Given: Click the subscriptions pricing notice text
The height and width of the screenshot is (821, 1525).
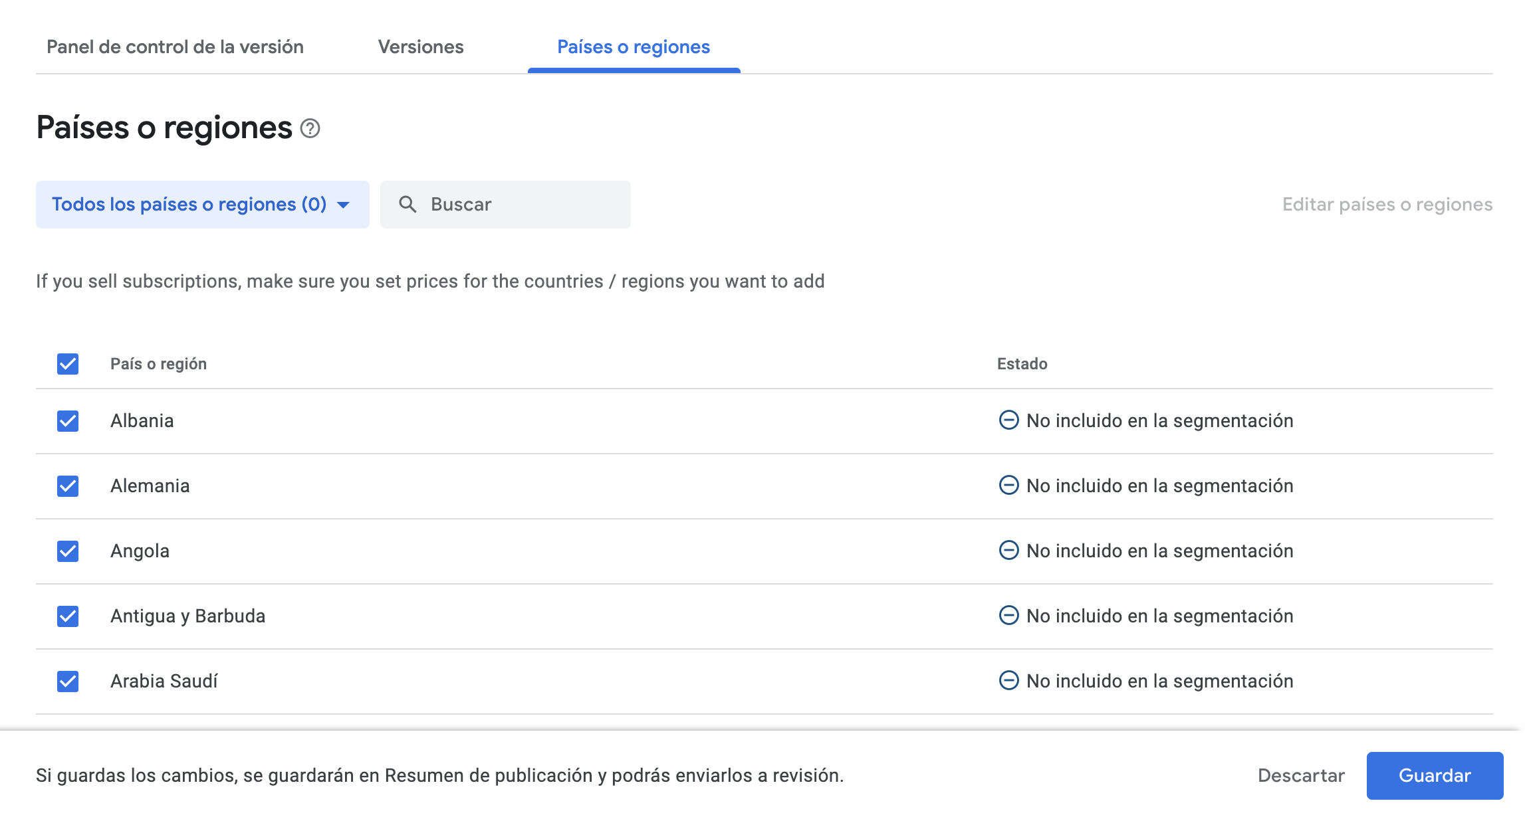Looking at the screenshot, I should pos(430,282).
